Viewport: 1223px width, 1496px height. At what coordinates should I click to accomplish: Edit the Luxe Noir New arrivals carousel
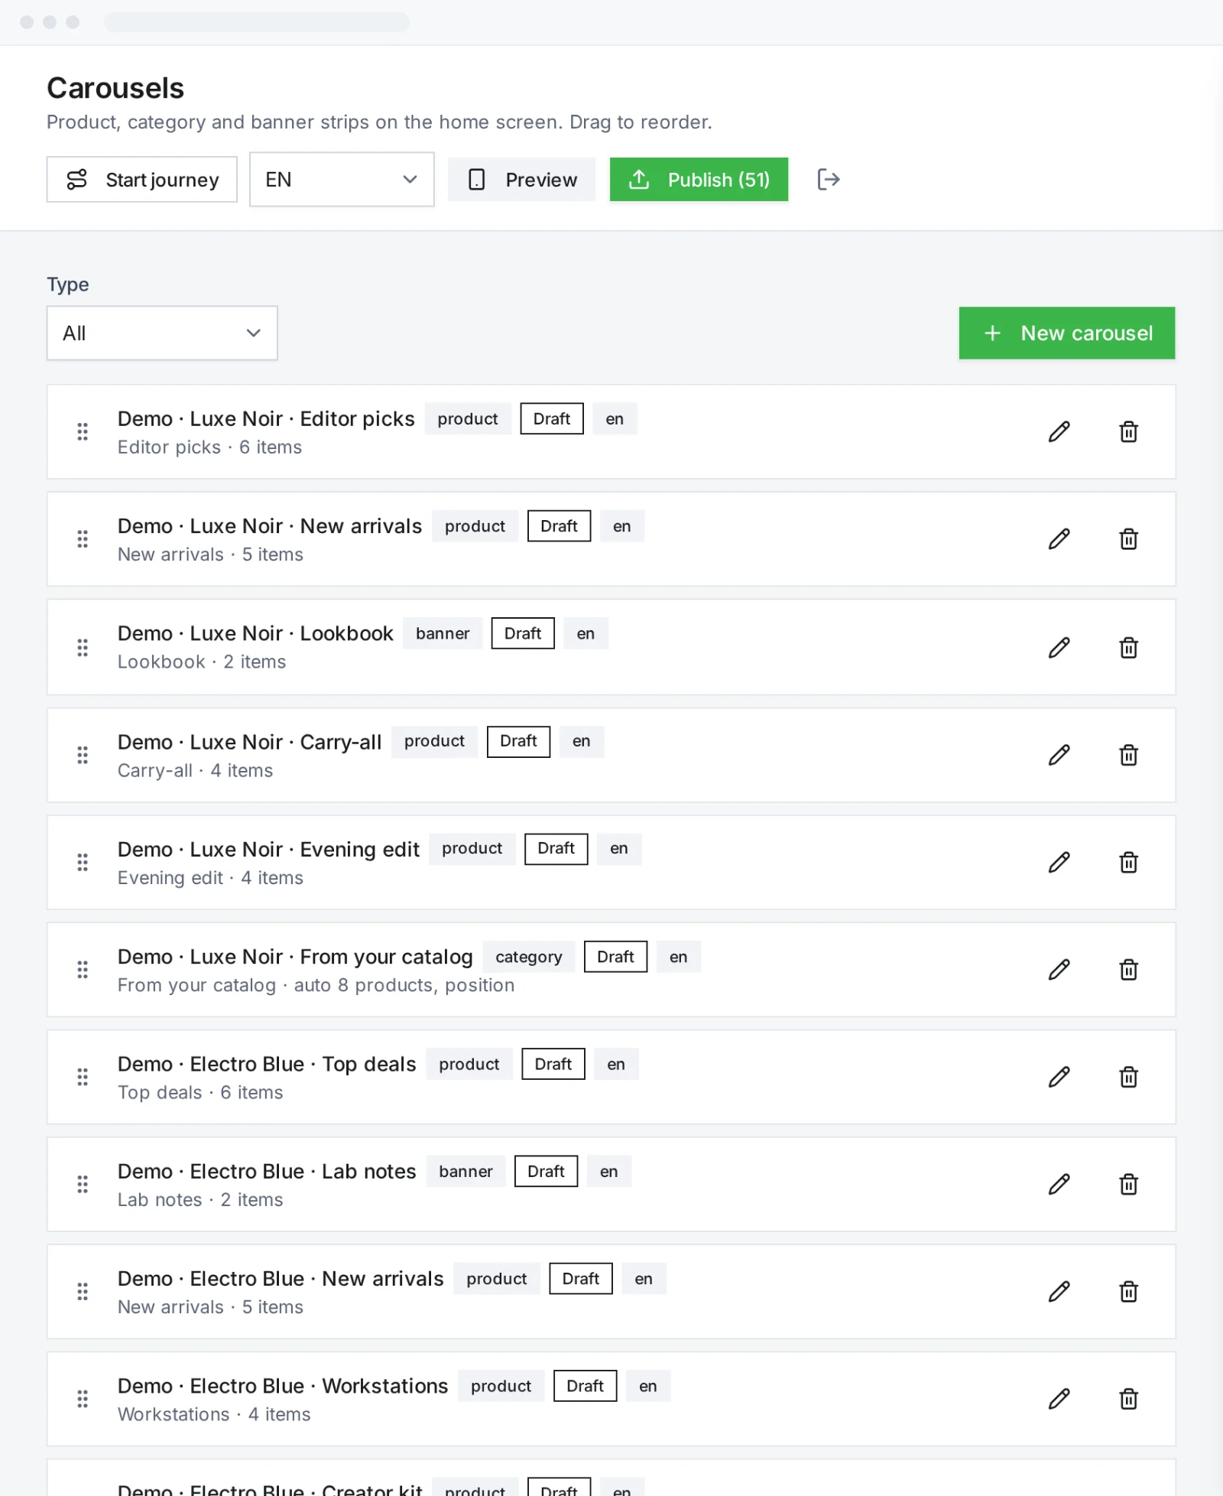tap(1059, 539)
